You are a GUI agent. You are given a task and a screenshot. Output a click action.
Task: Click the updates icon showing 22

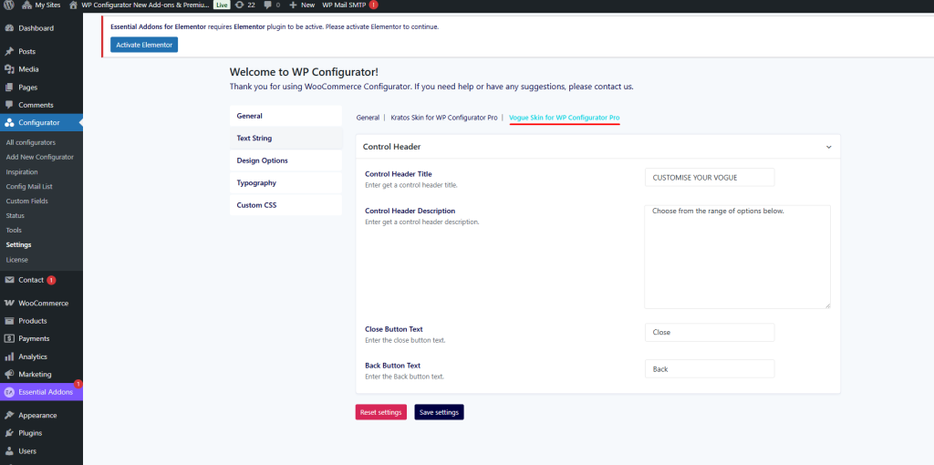240,5
